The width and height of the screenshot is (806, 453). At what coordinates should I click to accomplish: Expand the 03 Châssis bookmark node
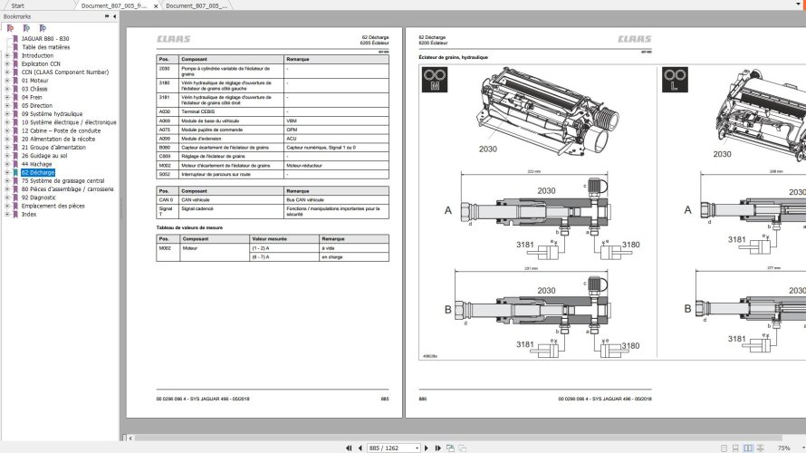click(7, 89)
